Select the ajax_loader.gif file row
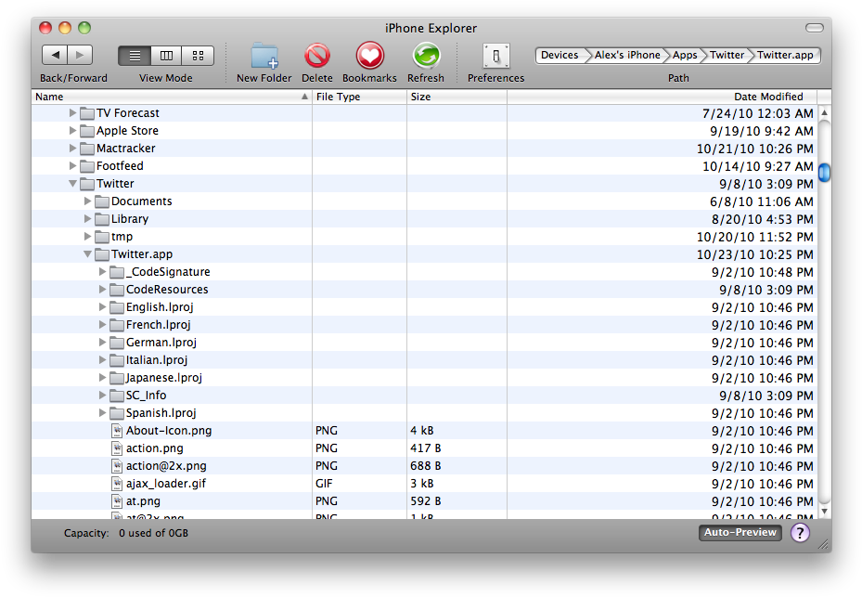 (x=165, y=483)
